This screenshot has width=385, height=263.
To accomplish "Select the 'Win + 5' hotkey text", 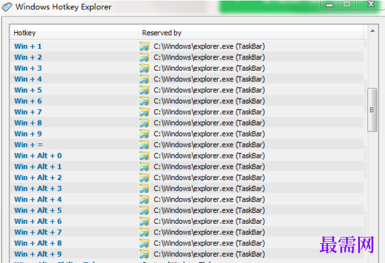I will pos(28,90).
